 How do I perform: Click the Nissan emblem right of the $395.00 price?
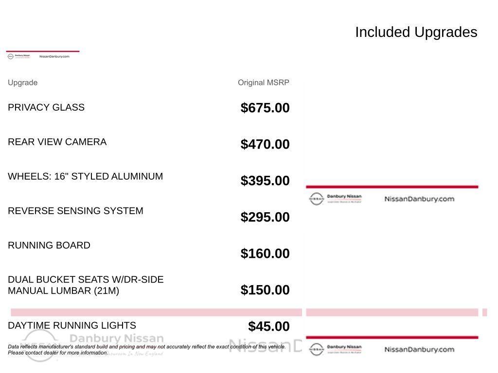(x=316, y=199)
